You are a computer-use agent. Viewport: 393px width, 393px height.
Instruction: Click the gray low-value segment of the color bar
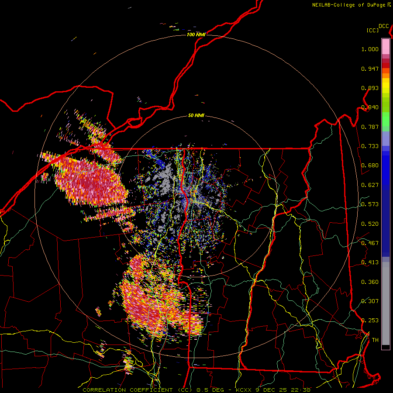tap(386, 303)
